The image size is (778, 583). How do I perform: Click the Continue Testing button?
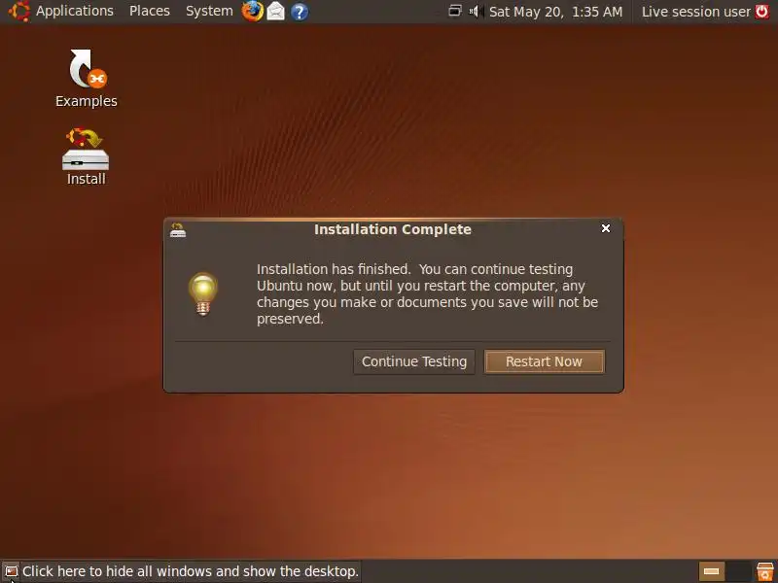click(414, 361)
